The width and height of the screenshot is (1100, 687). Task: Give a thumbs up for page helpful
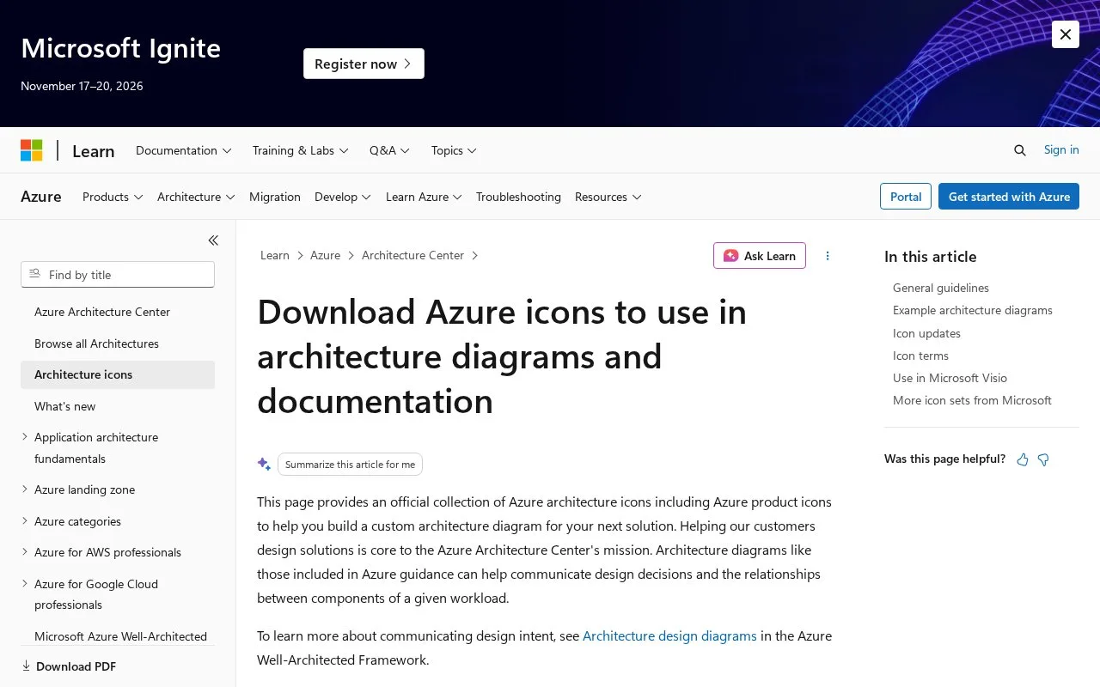pos(1023,459)
